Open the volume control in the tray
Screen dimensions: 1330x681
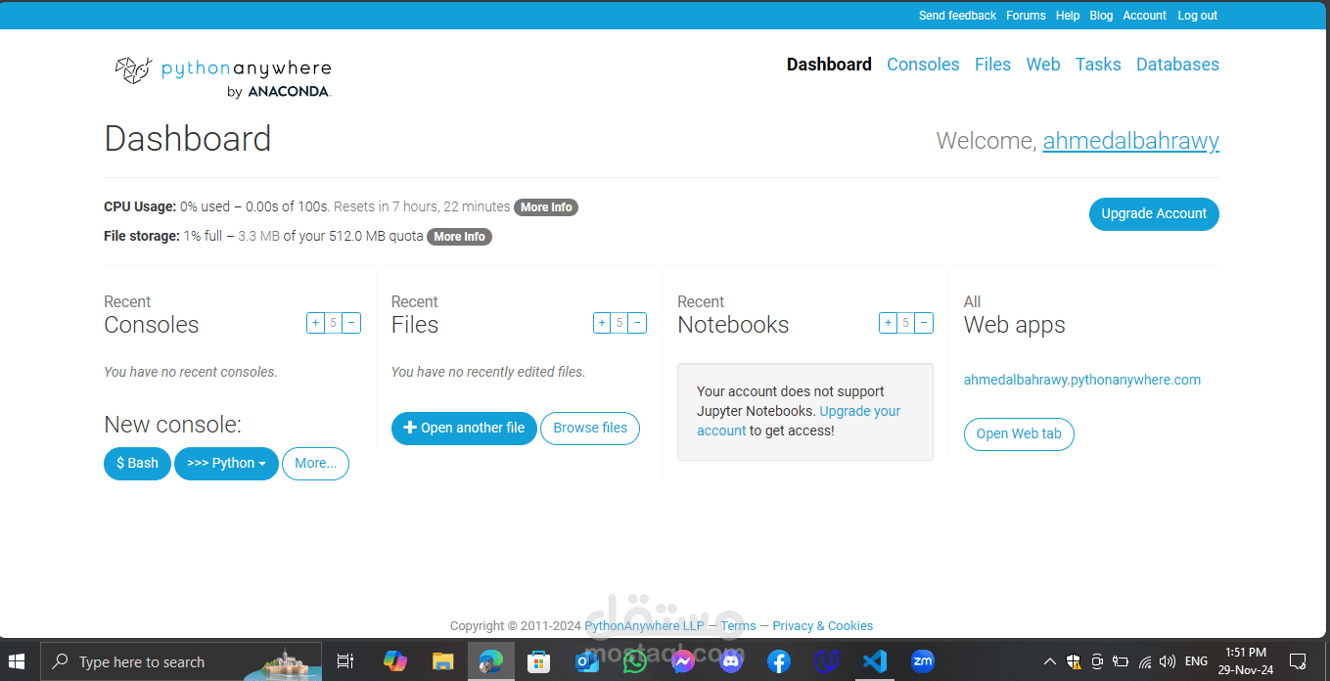click(x=1167, y=661)
